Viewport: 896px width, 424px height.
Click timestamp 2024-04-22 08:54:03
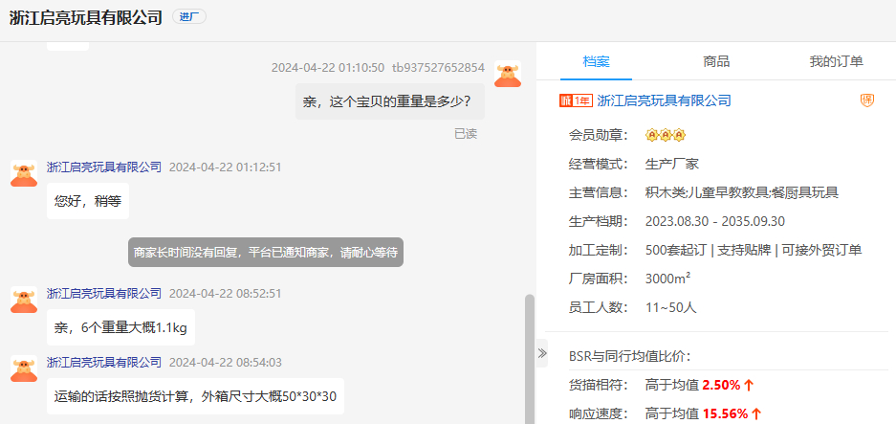coord(225,362)
